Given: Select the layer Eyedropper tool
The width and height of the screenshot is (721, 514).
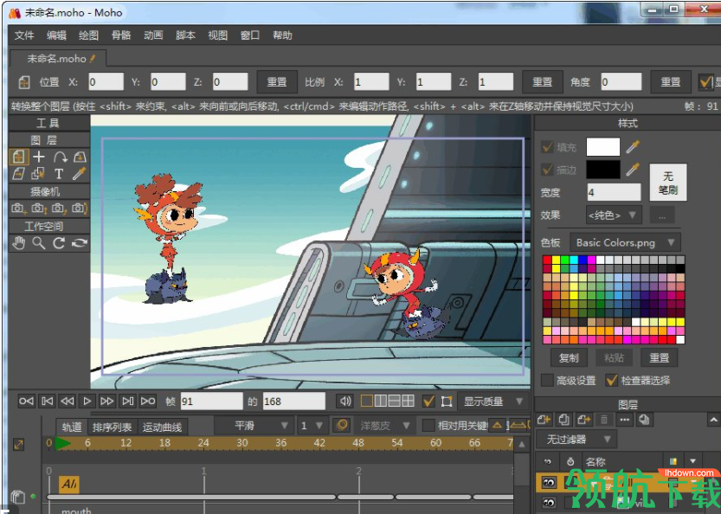Looking at the screenshot, I should 79,174.
